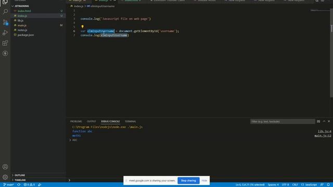Click selected elmInputUsername on line 6
Viewport: 333px width, 187px height.
pos(101,31)
